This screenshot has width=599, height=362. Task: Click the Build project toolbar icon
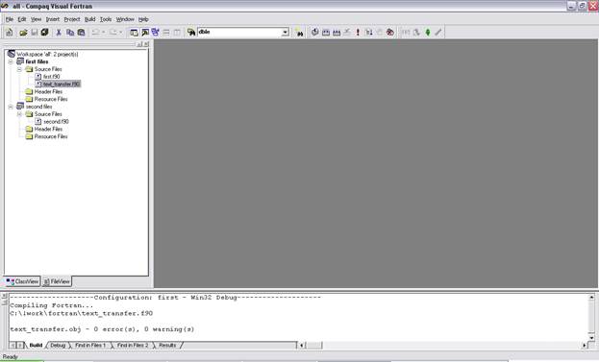tap(326, 33)
